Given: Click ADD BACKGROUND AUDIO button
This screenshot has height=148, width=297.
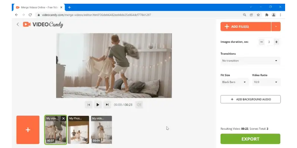Looking at the screenshot, I should [x=250, y=99].
